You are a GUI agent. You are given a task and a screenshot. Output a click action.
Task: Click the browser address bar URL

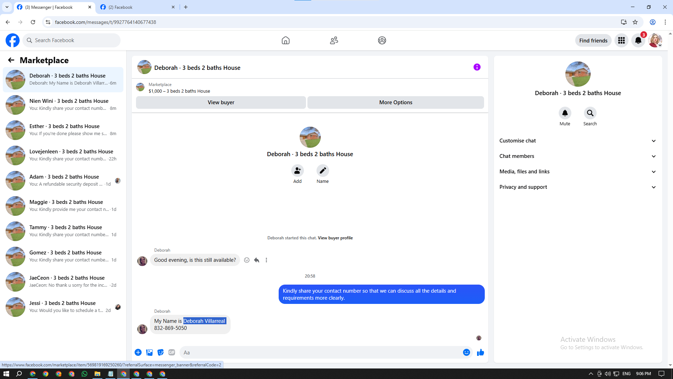pyautogui.click(x=105, y=22)
